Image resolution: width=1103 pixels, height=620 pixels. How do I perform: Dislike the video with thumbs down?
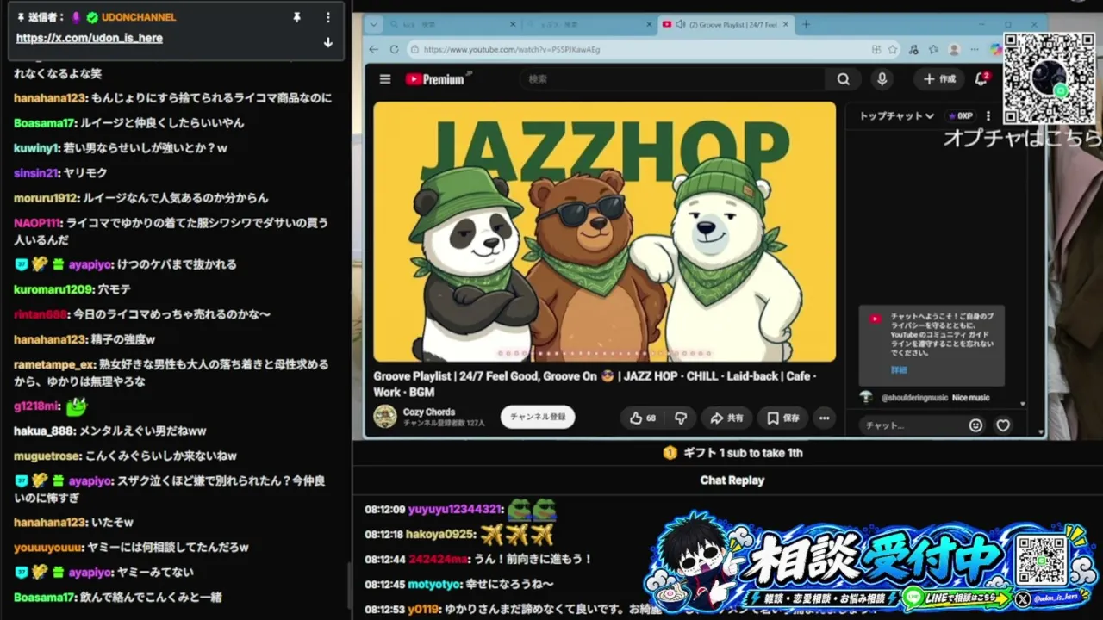tap(681, 418)
